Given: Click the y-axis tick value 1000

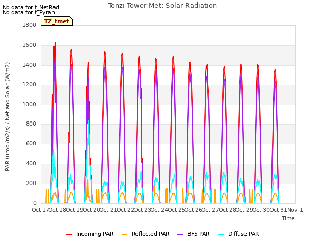Looking at the screenshot, I should (30, 104).
